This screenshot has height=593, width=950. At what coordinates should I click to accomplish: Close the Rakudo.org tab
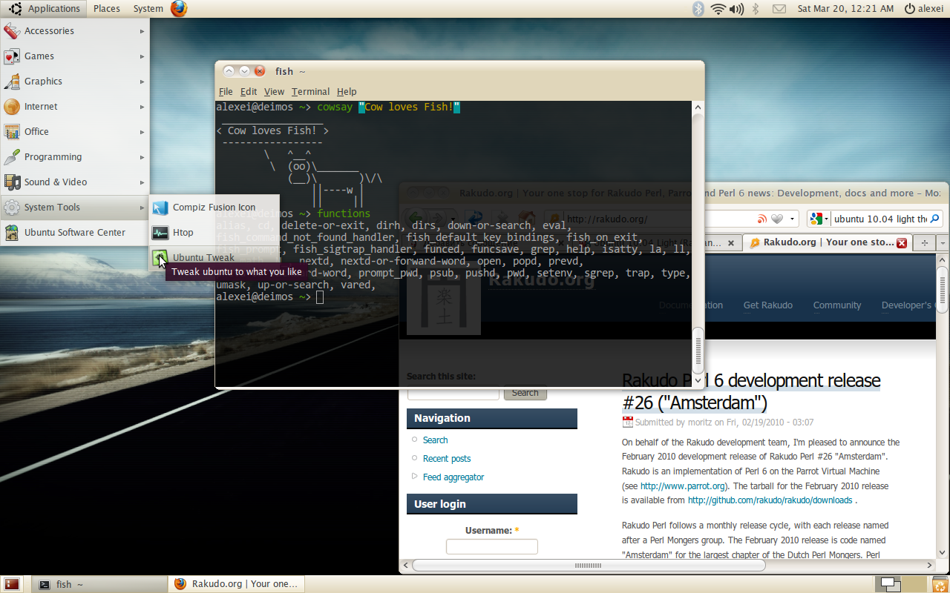[x=902, y=242]
